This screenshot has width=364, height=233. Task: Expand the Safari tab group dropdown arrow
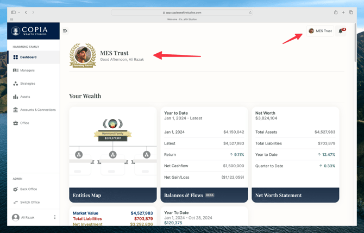19,12
